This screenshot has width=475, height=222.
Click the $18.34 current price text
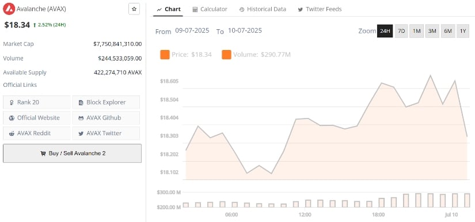pos(17,25)
